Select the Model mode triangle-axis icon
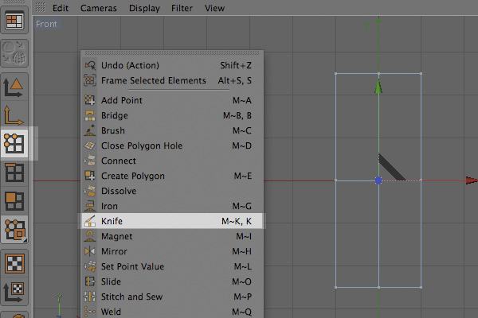 coord(14,87)
